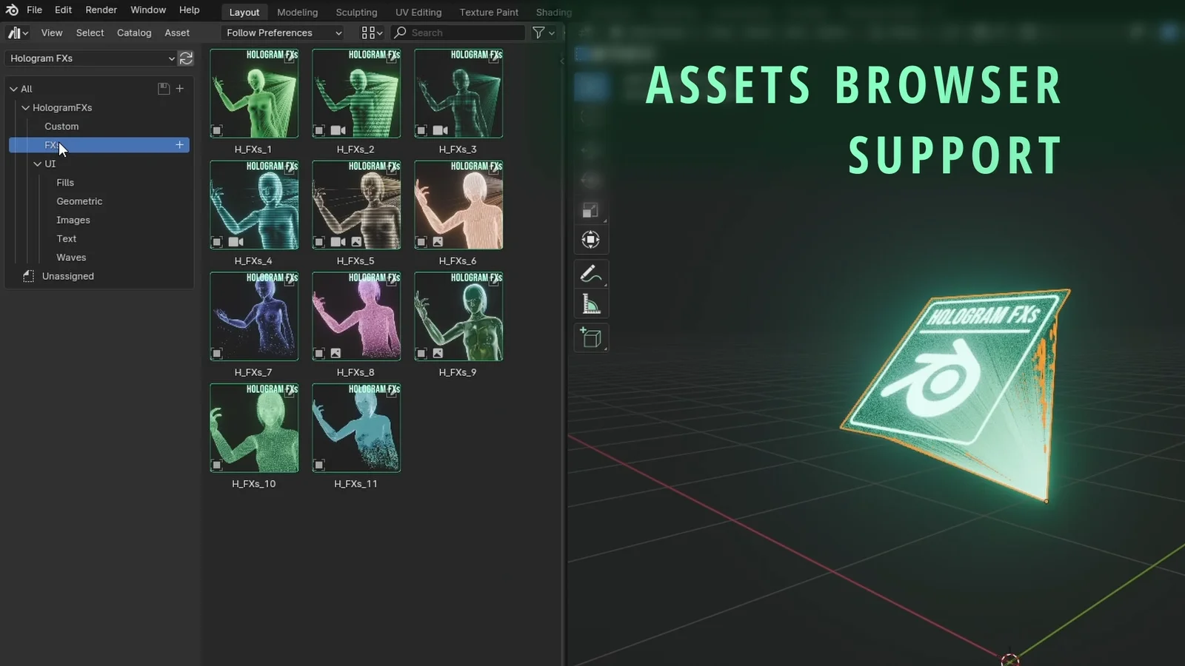Image resolution: width=1185 pixels, height=666 pixels.
Task: Select the Annotate tool in viewport toolbar
Action: tap(590, 273)
